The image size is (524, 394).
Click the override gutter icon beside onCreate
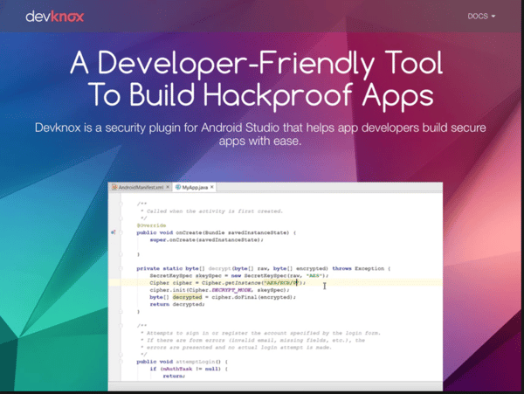114,232
